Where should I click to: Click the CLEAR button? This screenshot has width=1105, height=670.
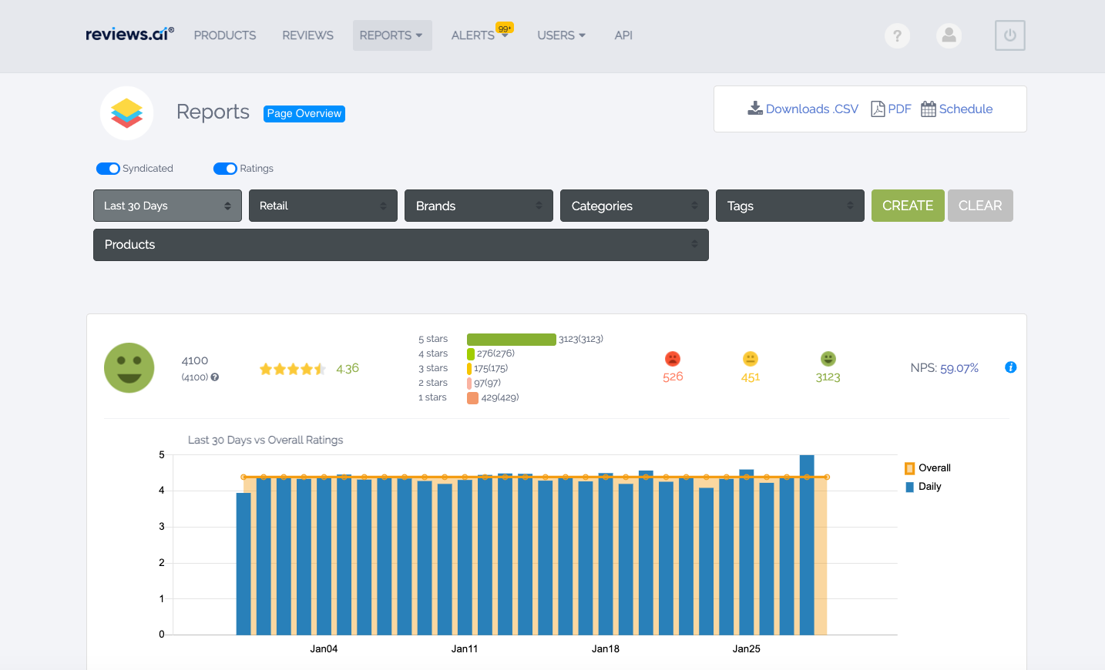[x=980, y=206]
